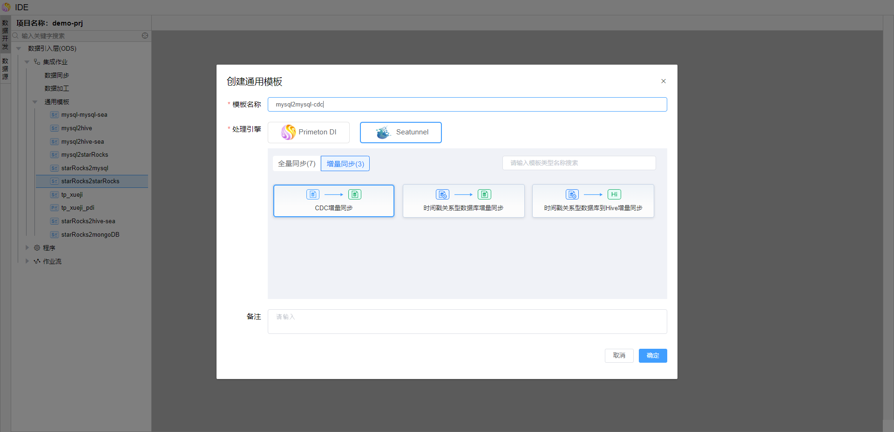Choose the CDC增量同步 template card

pos(333,201)
